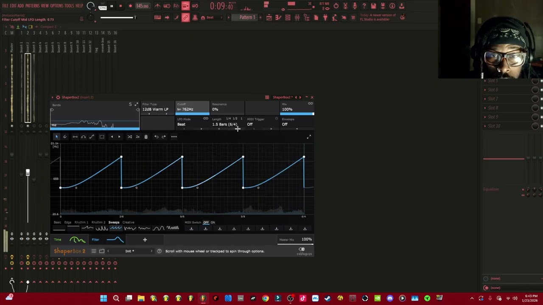Click the record button in transport

[130, 6]
